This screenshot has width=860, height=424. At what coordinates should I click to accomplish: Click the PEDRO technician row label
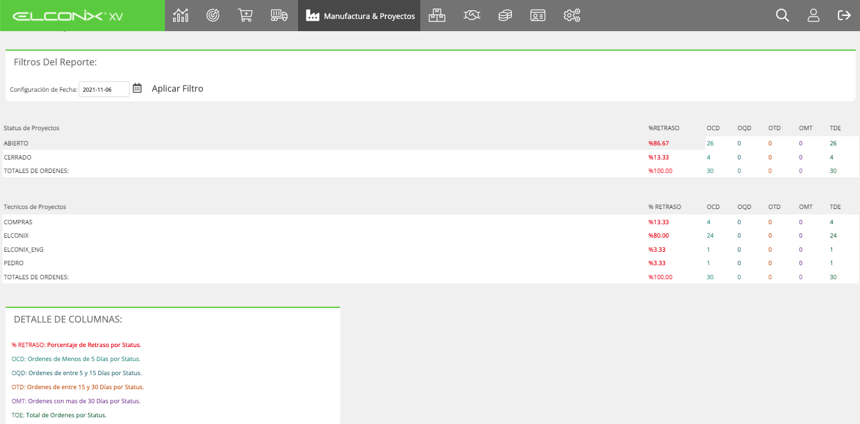(13, 263)
